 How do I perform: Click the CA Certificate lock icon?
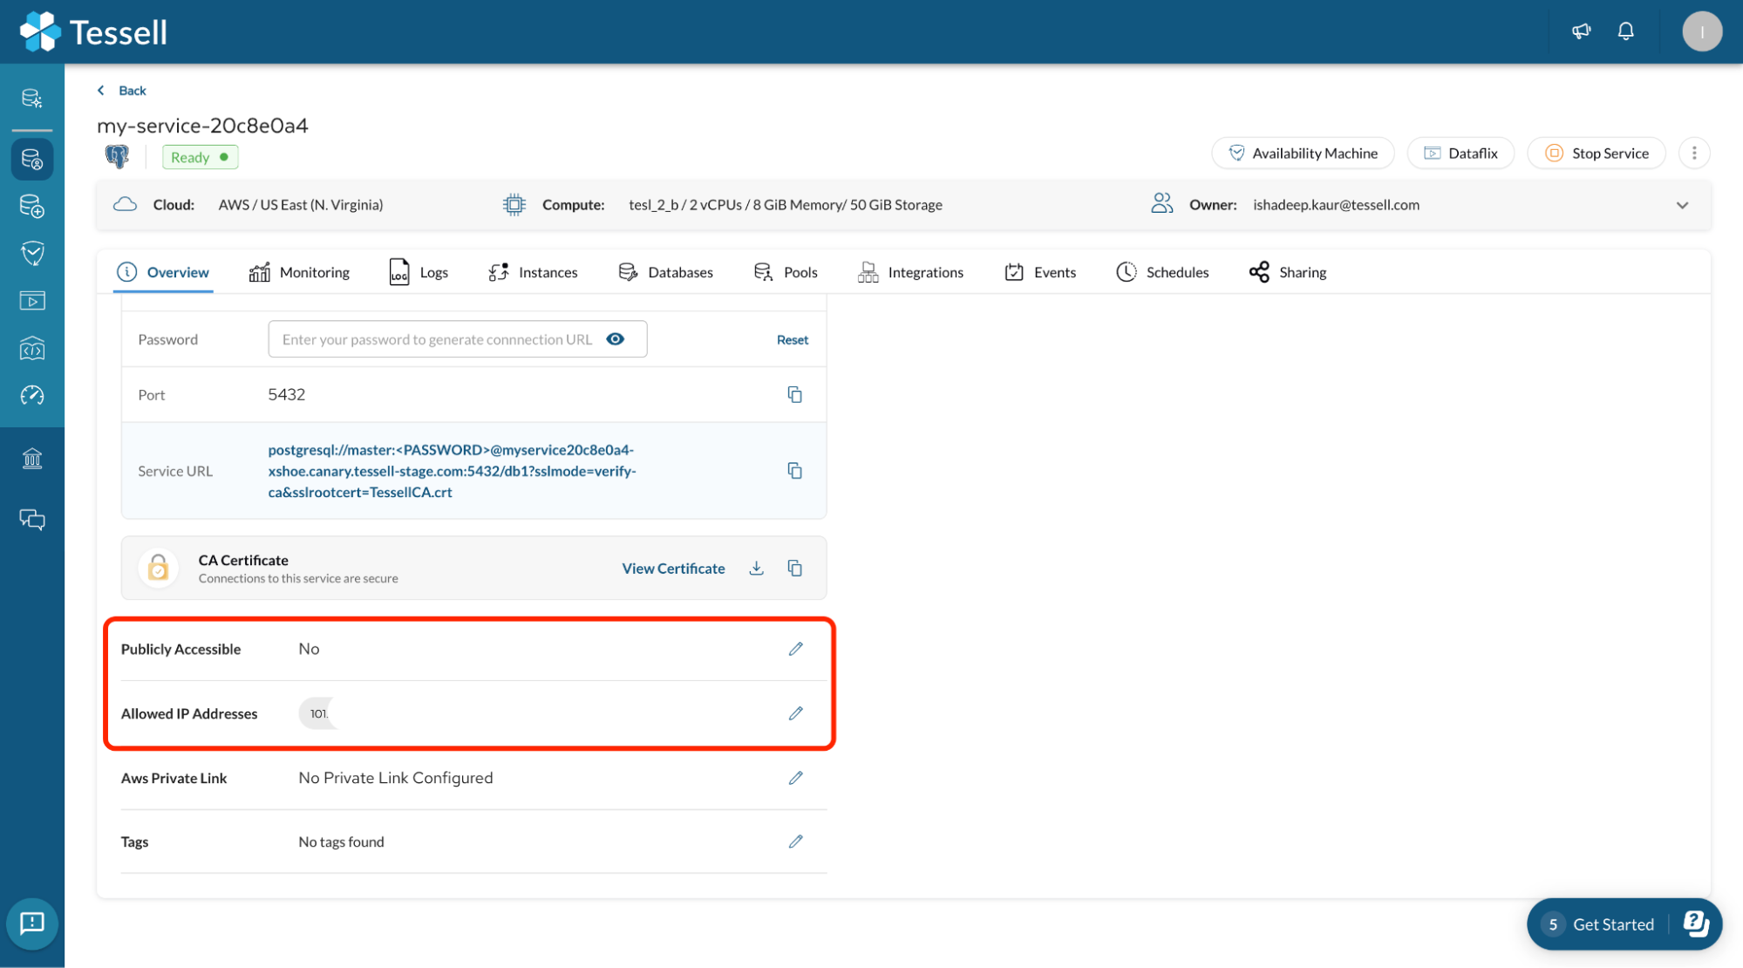coord(159,569)
